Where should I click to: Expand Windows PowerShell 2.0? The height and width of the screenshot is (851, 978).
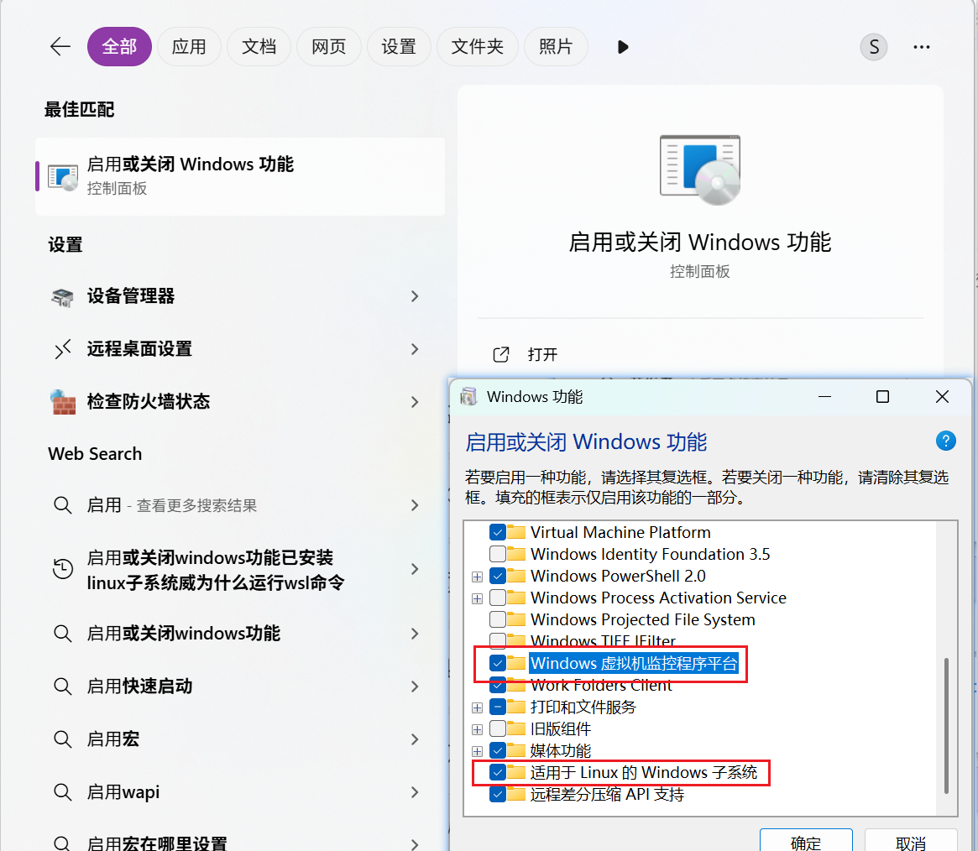click(478, 577)
